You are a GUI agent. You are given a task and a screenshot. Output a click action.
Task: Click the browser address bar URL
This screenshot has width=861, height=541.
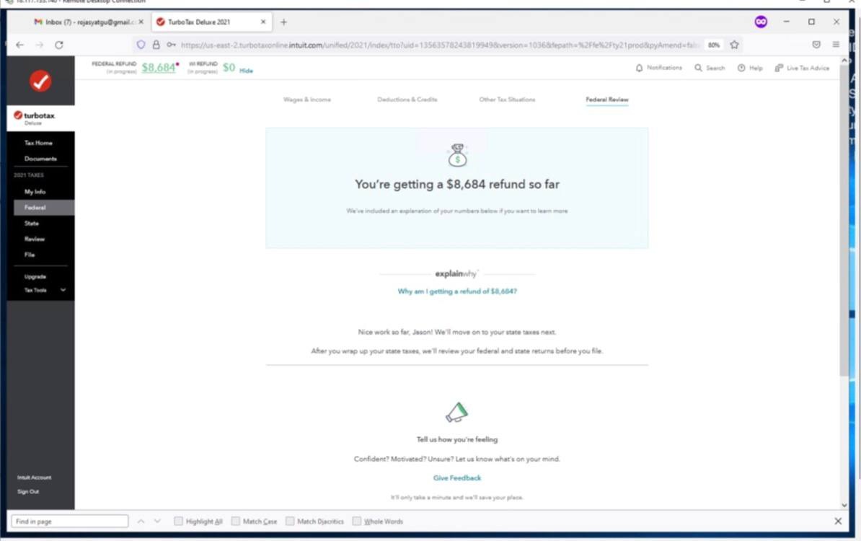coord(439,45)
